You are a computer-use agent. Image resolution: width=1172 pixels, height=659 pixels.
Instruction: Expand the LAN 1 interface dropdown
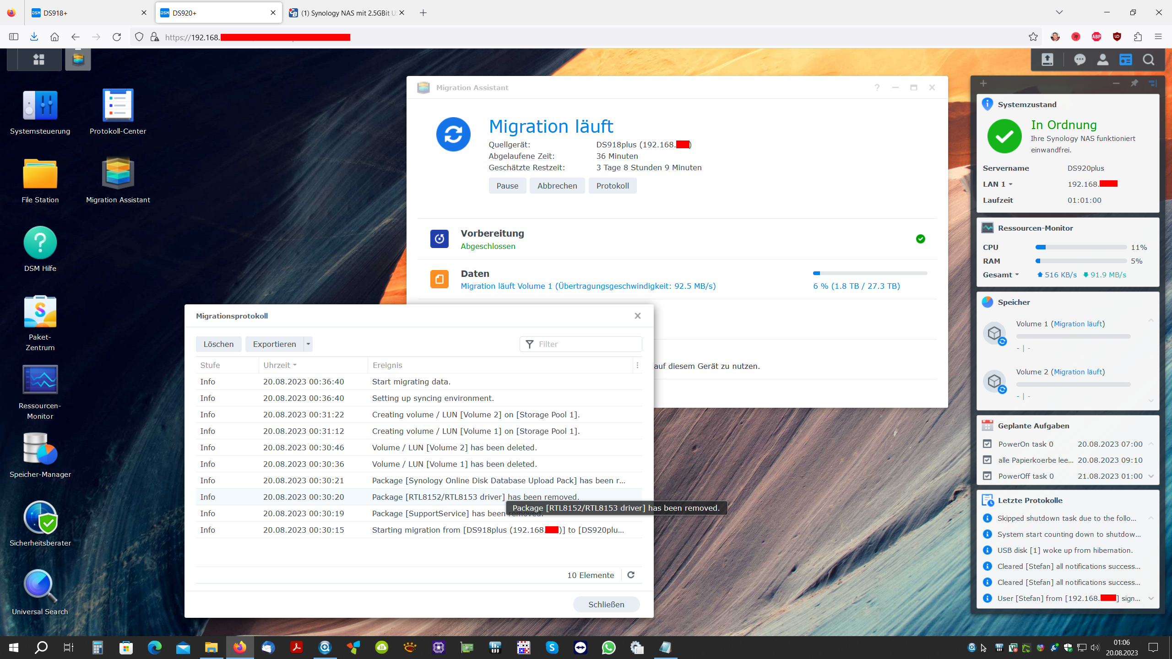tap(1010, 184)
